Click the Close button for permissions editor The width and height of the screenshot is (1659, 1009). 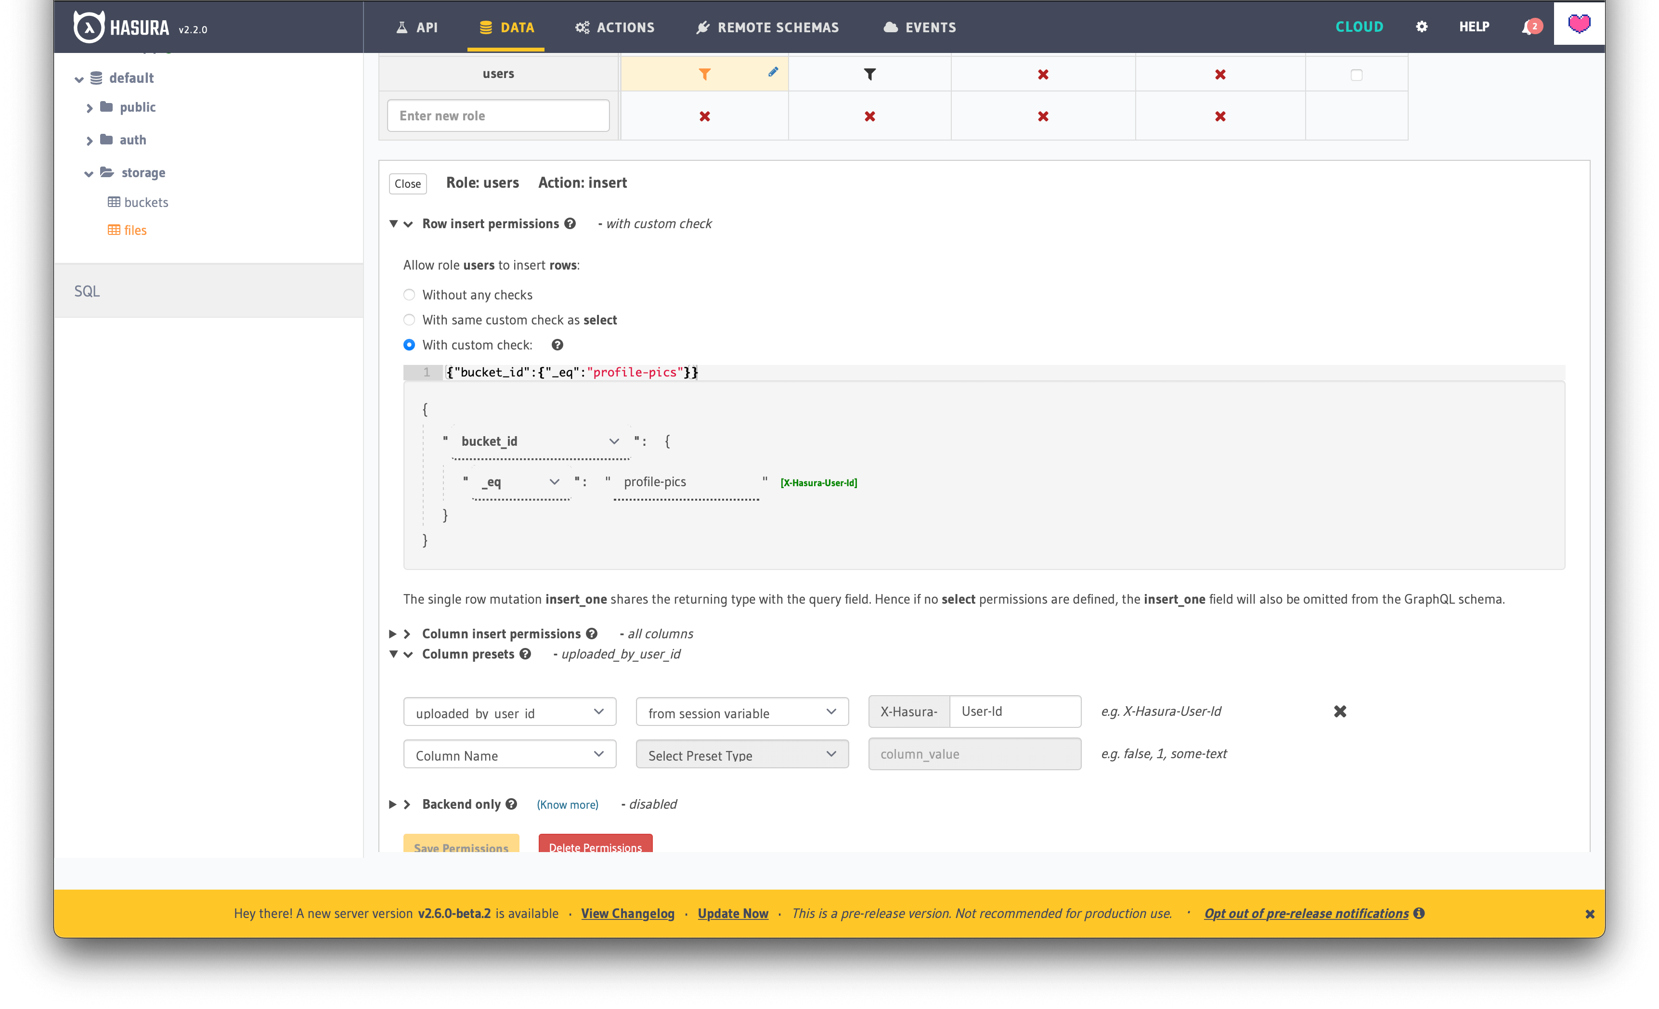[x=407, y=184]
